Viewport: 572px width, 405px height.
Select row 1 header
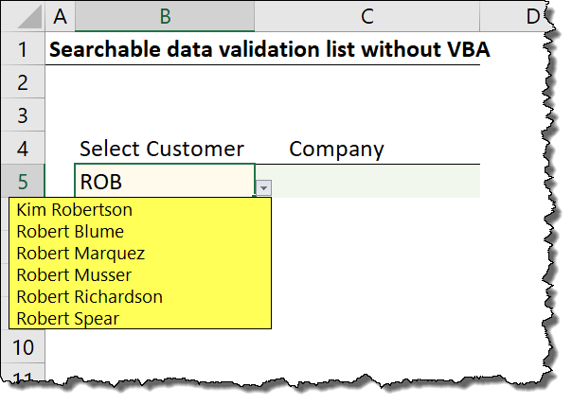coord(24,49)
